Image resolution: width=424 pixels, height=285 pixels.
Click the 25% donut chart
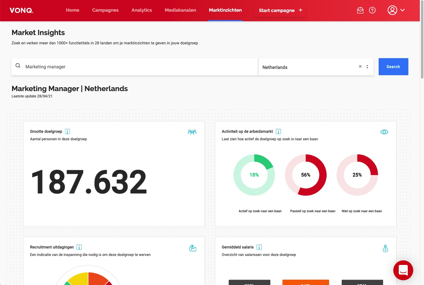357,175
